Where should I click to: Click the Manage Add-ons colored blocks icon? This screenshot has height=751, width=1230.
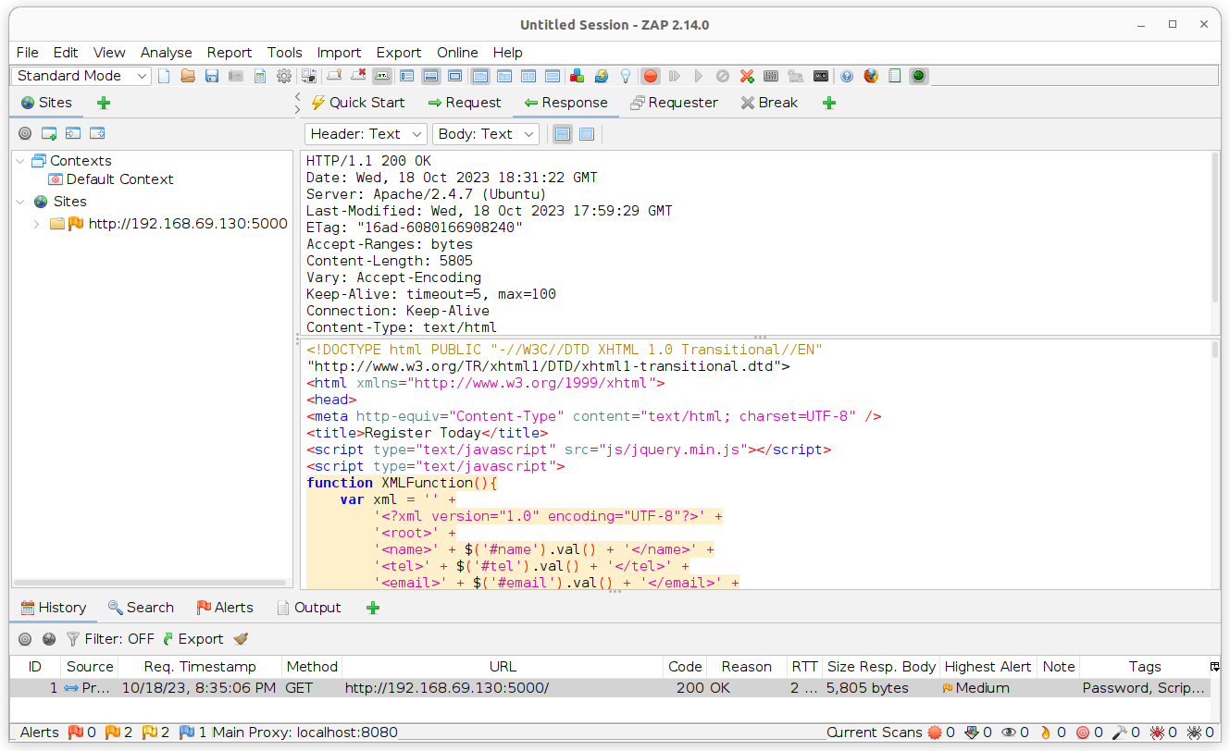578,76
